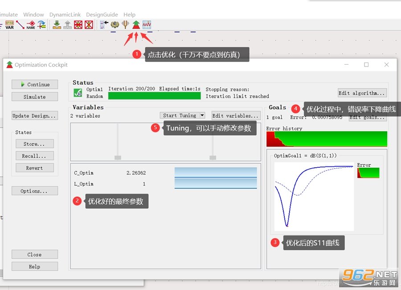Click the Push Into Hierarchy icon
The width and height of the screenshot is (401, 290).
click(x=57, y=25)
